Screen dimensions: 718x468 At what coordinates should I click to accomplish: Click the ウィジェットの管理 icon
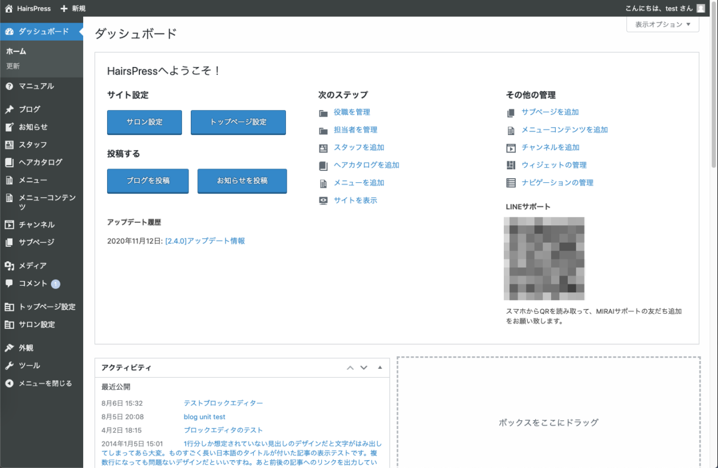(511, 166)
